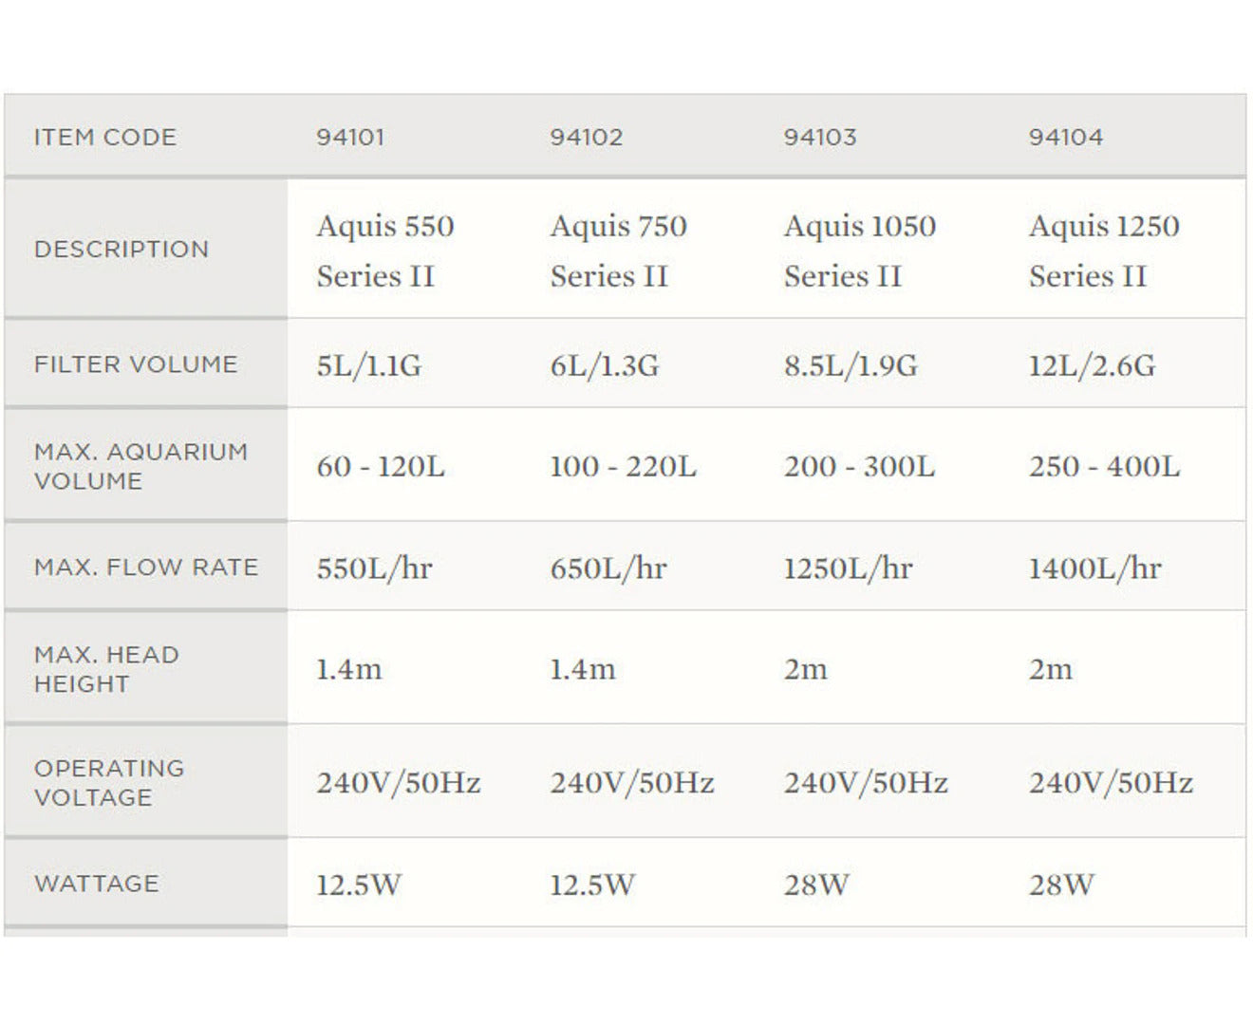Click the Aquis 1250 Series II description
Viewport: 1253px width, 1025px height.
[1104, 251]
